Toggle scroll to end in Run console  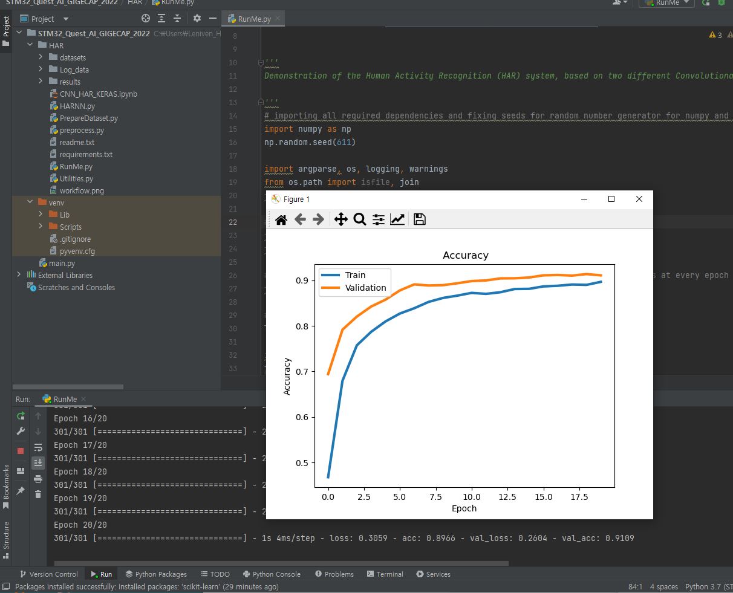pos(38,462)
